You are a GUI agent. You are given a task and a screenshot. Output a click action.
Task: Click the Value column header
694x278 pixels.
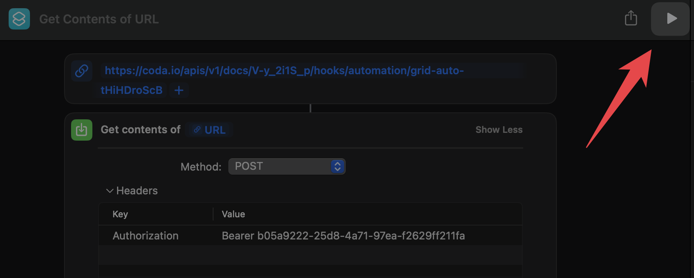pos(233,214)
